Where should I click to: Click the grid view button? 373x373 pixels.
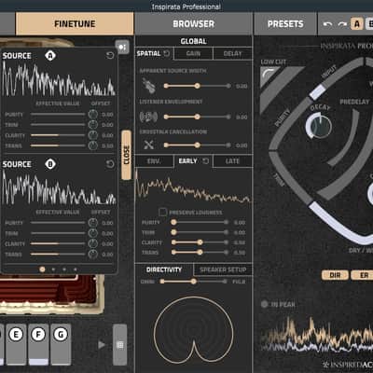click(x=119, y=345)
